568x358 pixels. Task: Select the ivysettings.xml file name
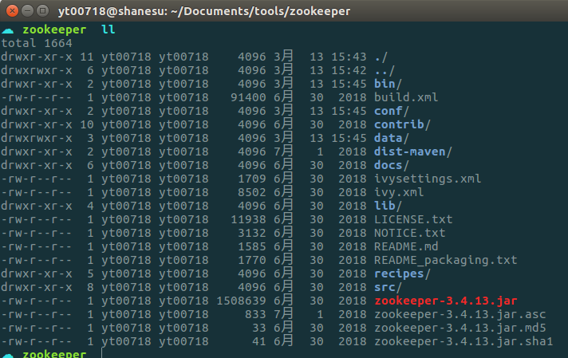pos(428,179)
